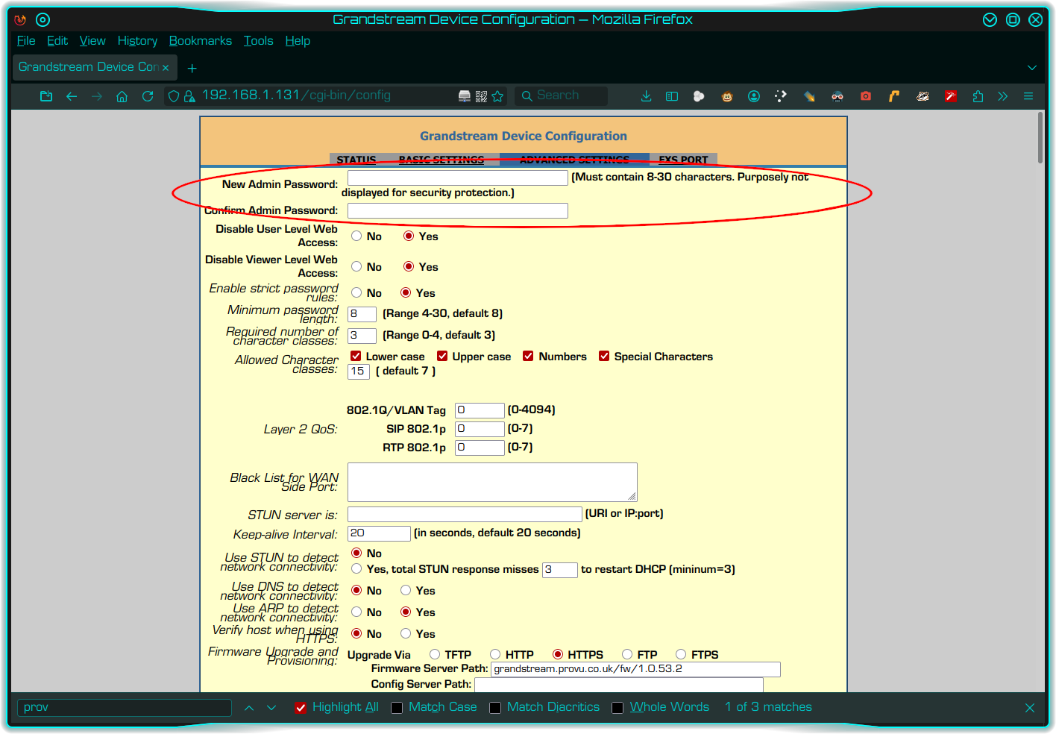Click the Firmware Server Path field
This screenshot has height=734, width=1056.
[x=635, y=669]
